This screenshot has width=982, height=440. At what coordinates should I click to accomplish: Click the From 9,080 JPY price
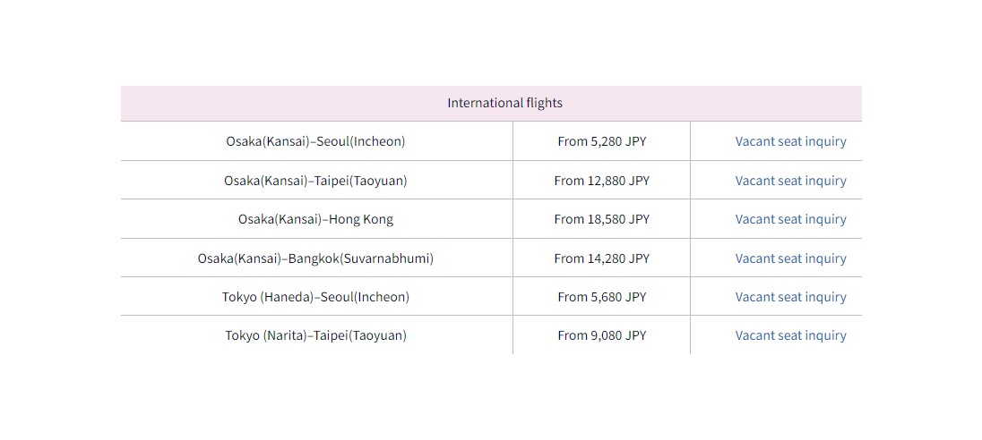coord(602,335)
